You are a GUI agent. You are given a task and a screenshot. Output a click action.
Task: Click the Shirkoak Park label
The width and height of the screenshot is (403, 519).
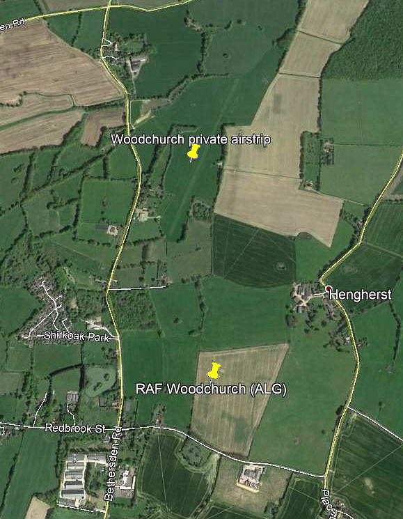tap(77, 336)
